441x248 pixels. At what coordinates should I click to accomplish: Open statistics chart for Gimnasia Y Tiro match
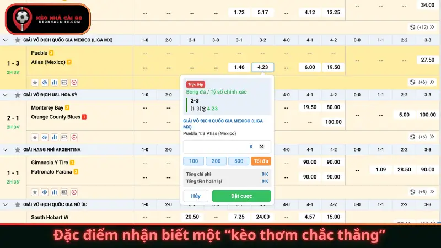54,192
